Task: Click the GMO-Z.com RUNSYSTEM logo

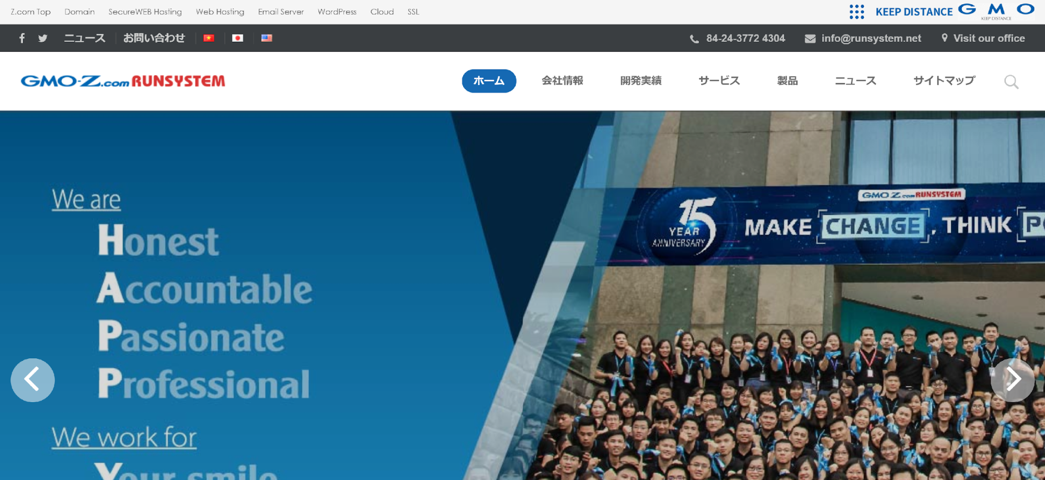Action: pyautogui.click(x=123, y=81)
